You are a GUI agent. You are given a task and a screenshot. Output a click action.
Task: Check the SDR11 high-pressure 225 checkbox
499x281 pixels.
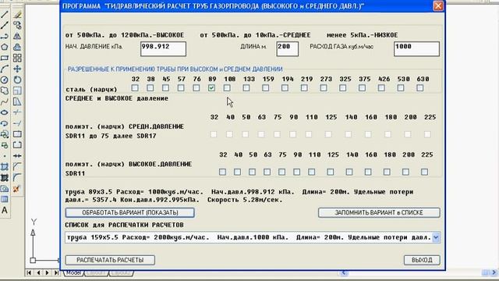click(424, 172)
